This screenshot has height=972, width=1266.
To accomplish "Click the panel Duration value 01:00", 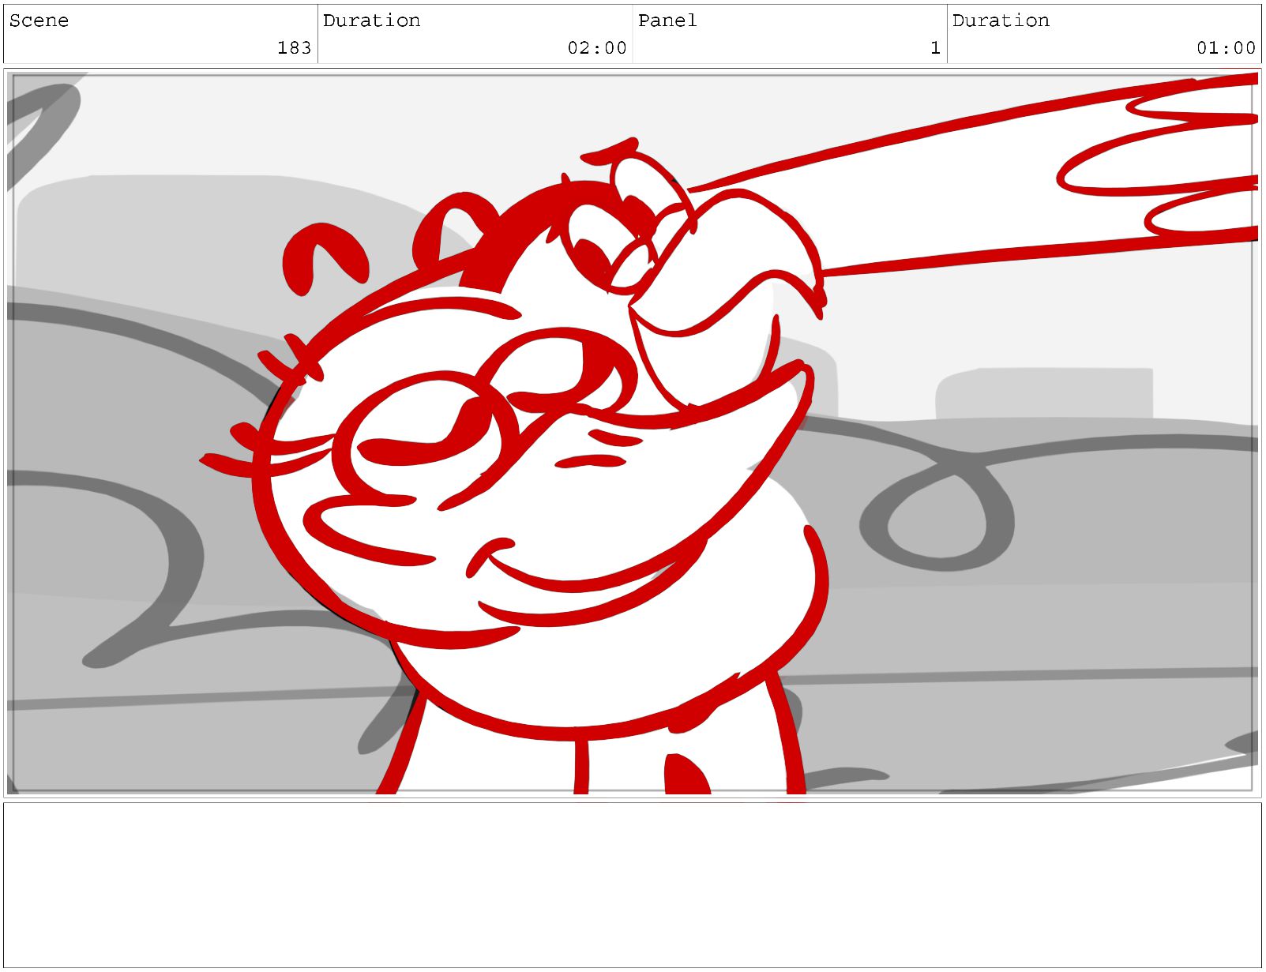I will pos(1226,48).
